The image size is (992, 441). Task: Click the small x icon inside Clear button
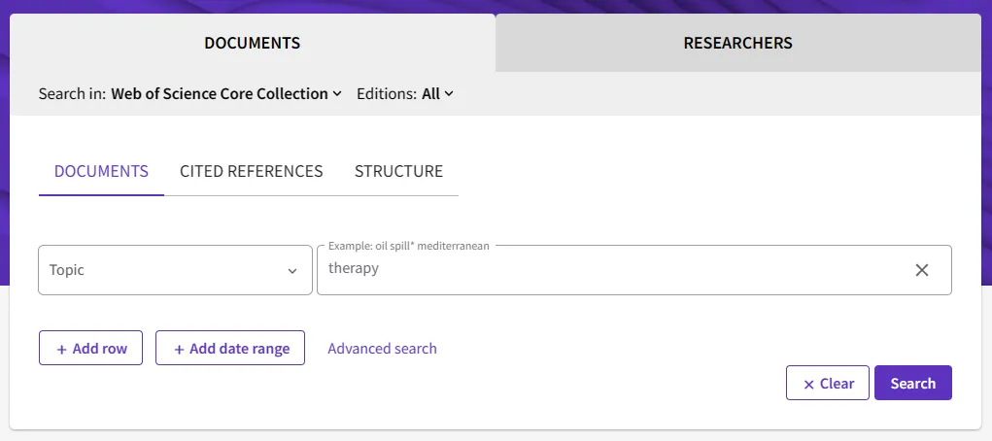coord(808,384)
